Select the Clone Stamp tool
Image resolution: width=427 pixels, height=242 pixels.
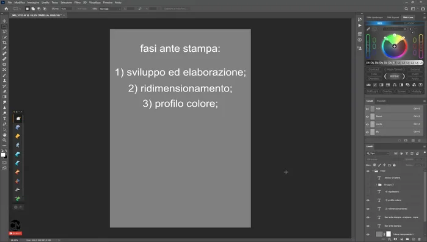(x=4, y=80)
